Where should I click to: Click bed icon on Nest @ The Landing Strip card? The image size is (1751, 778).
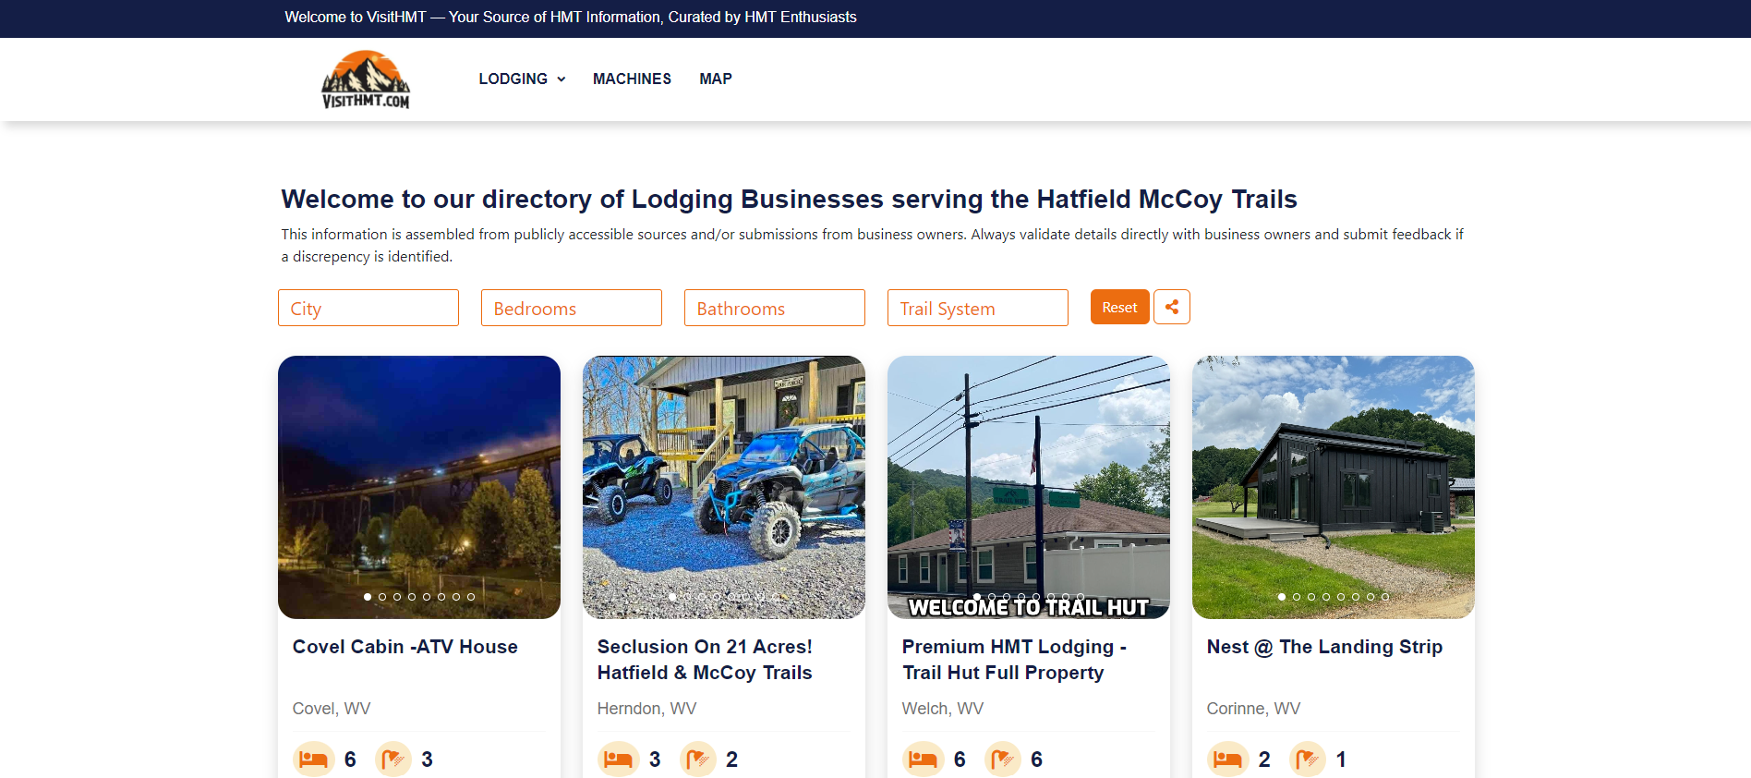pyautogui.click(x=1227, y=760)
